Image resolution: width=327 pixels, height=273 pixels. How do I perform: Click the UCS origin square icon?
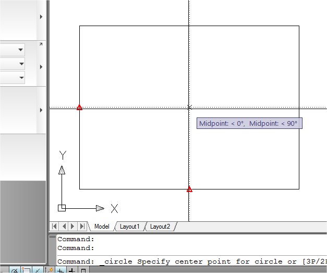click(62, 208)
